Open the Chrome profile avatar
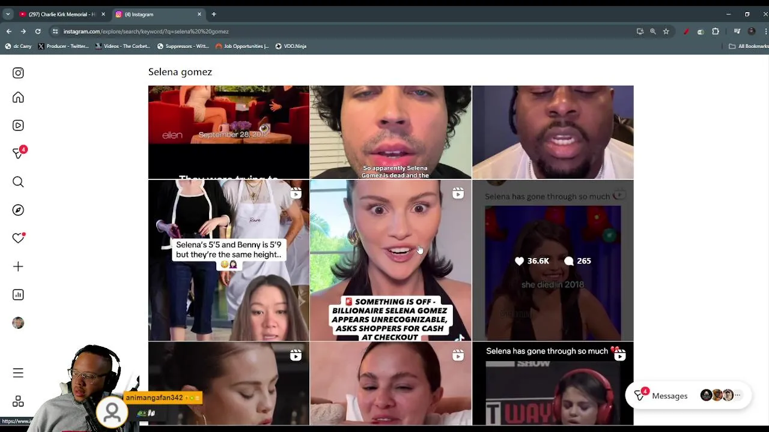This screenshot has width=769, height=432. click(751, 31)
